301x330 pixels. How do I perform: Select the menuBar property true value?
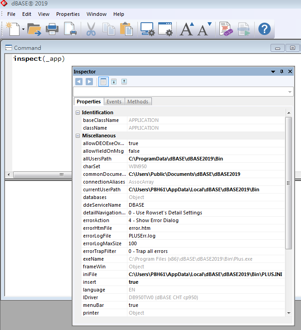coord(206,305)
